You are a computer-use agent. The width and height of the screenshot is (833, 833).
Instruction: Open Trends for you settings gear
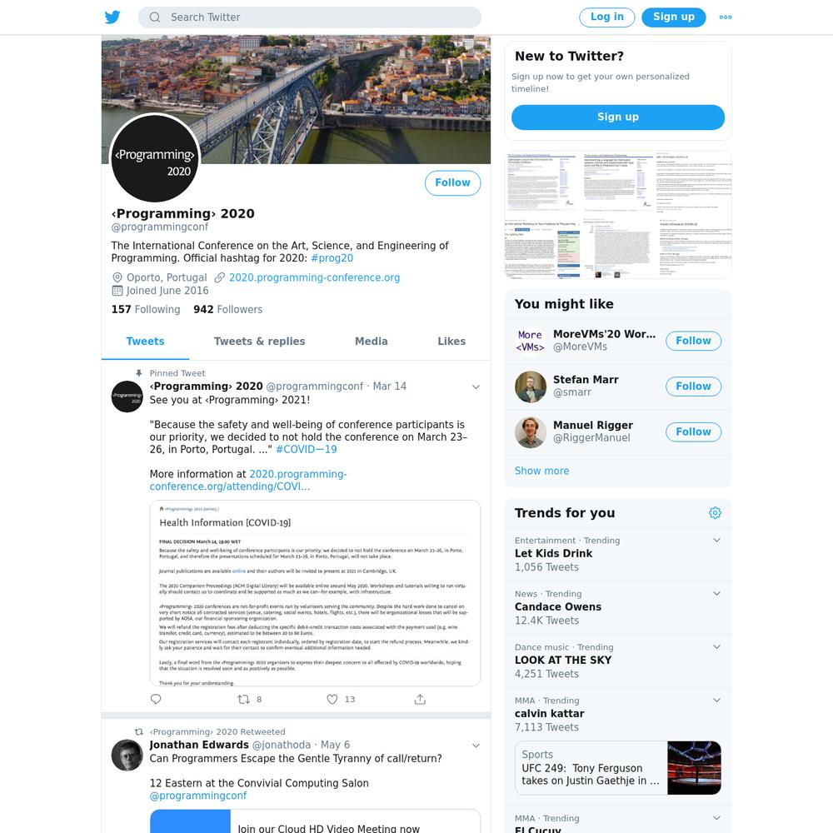(715, 512)
